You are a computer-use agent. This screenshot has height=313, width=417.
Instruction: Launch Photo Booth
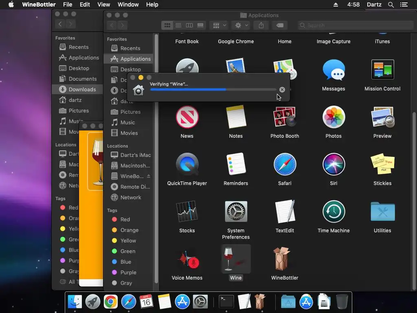285,117
